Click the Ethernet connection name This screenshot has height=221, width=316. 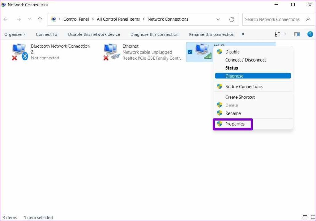click(x=131, y=46)
